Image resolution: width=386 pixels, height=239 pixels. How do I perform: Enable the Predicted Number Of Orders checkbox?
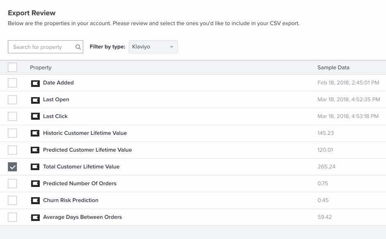click(12, 183)
